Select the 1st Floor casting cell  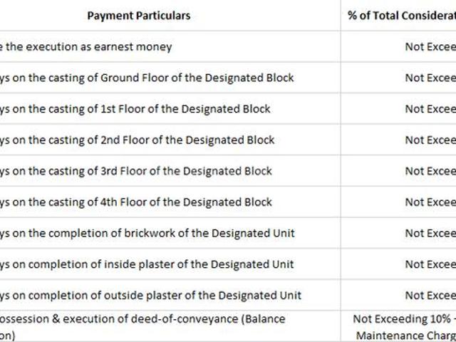[x=135, y=109]
